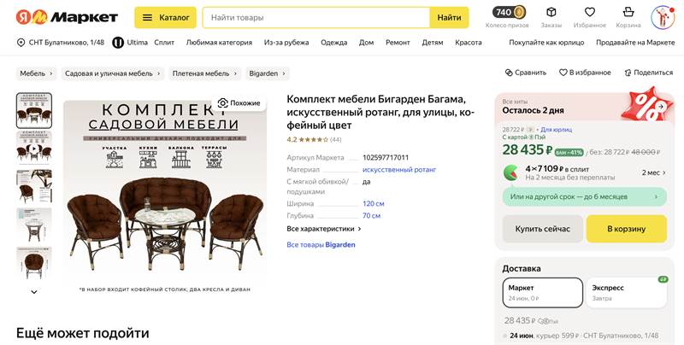Click the Найти товары search field
The width and height of the screenshot is (684, 345).
(x=316, y=17)
